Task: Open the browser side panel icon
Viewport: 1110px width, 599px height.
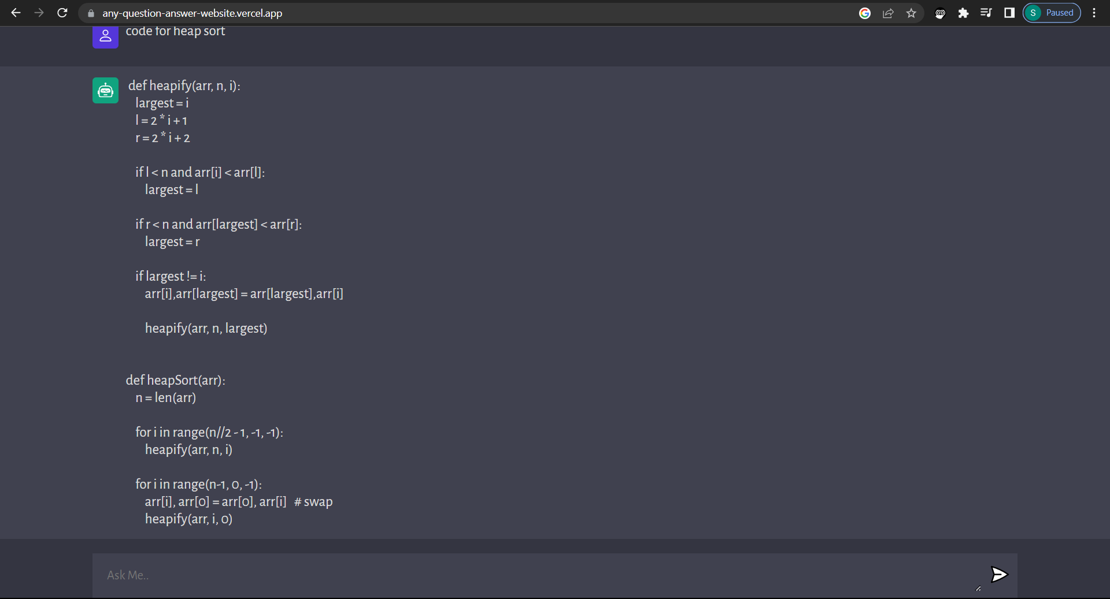Action: coord(1009,13)
